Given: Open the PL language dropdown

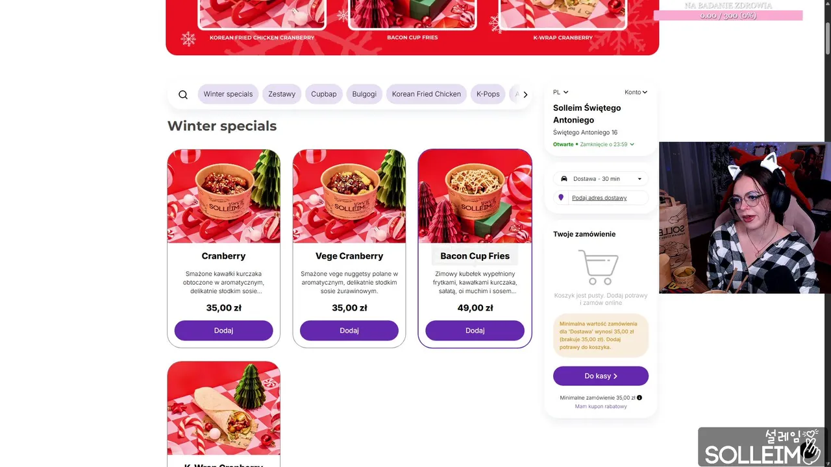Looking at the screenshot, I should pos(560,92).
